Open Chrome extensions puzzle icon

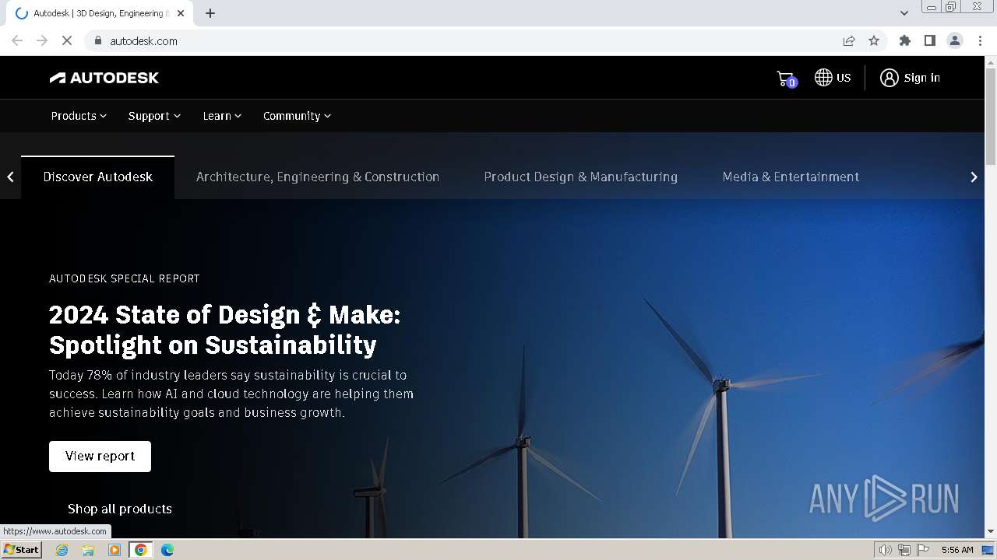pyautogui.click(x=904, y=40)
